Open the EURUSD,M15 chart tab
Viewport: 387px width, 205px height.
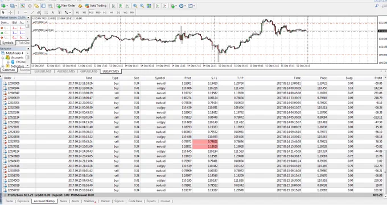pyautogui.click(x=43, y=72)
